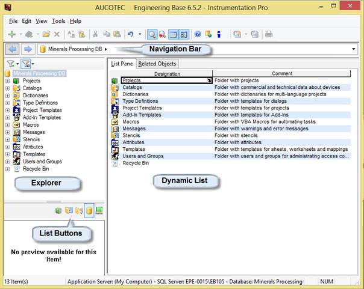Click the yellow database icon in navigation bar
The image size is (364, 289).
tap(42, 49)
